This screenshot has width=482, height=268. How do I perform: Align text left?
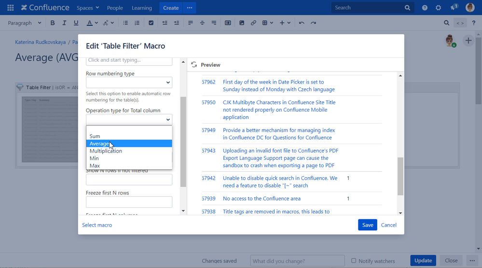tap(191, 23)
